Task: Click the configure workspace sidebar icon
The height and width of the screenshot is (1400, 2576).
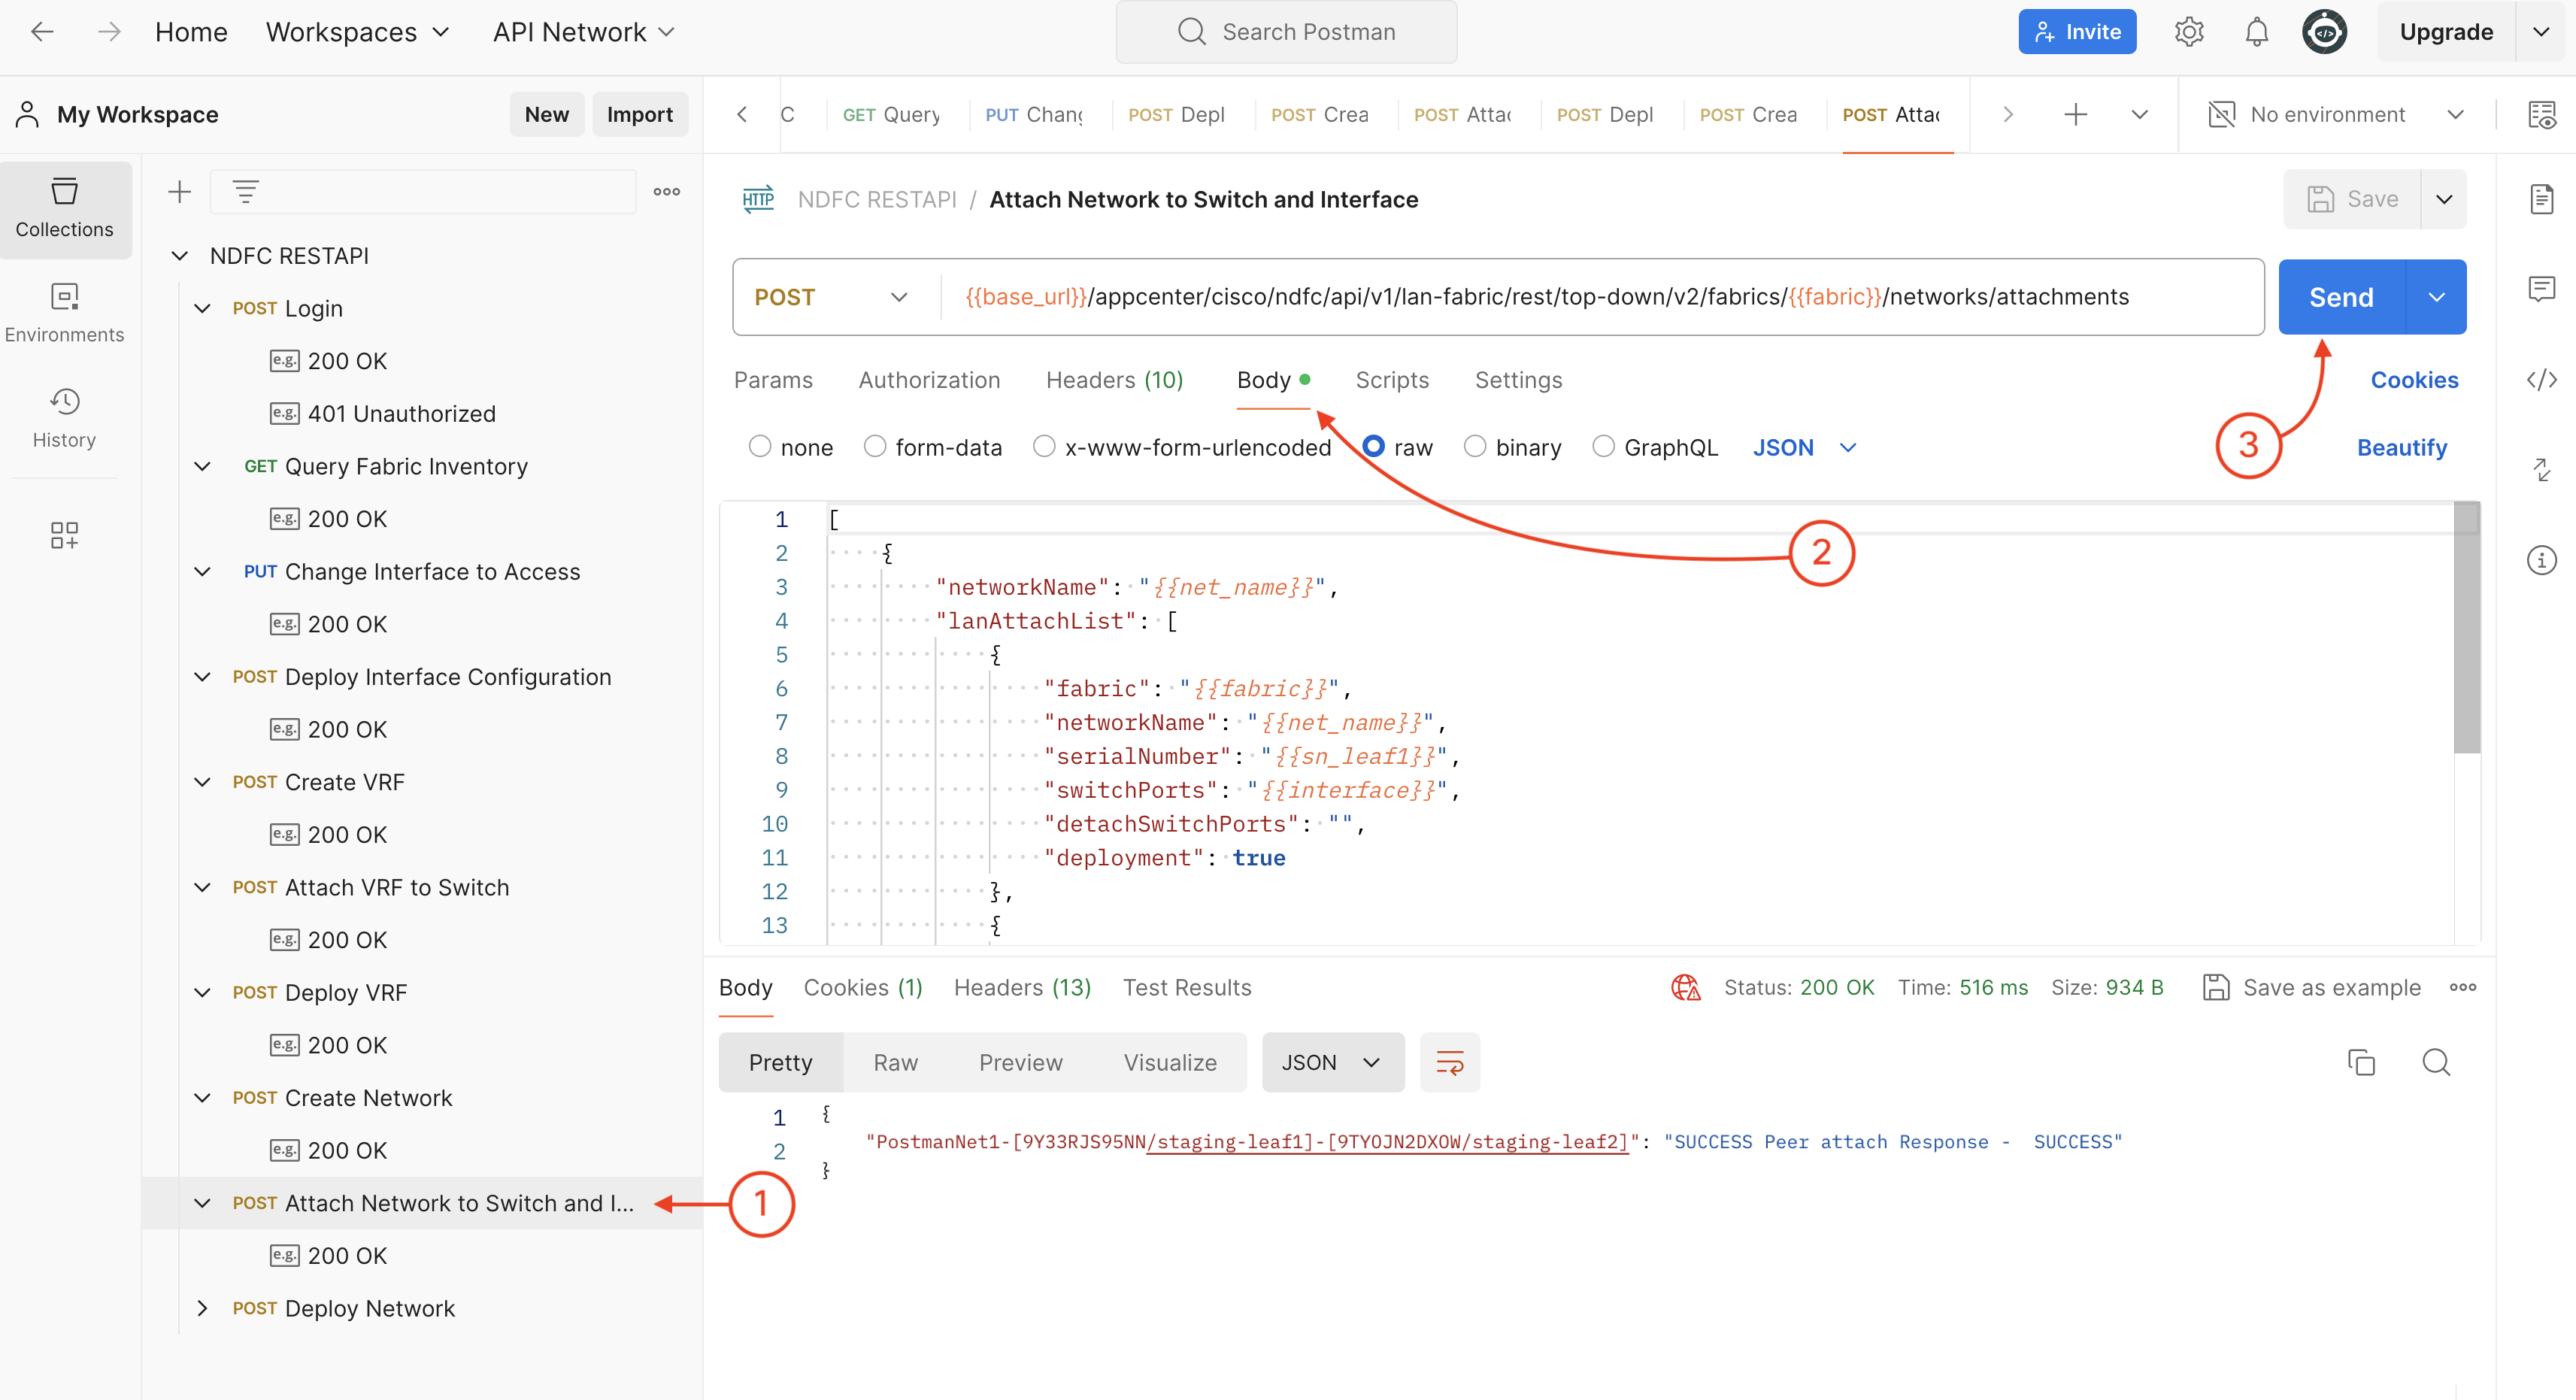Action: click(x=65, y=535)
